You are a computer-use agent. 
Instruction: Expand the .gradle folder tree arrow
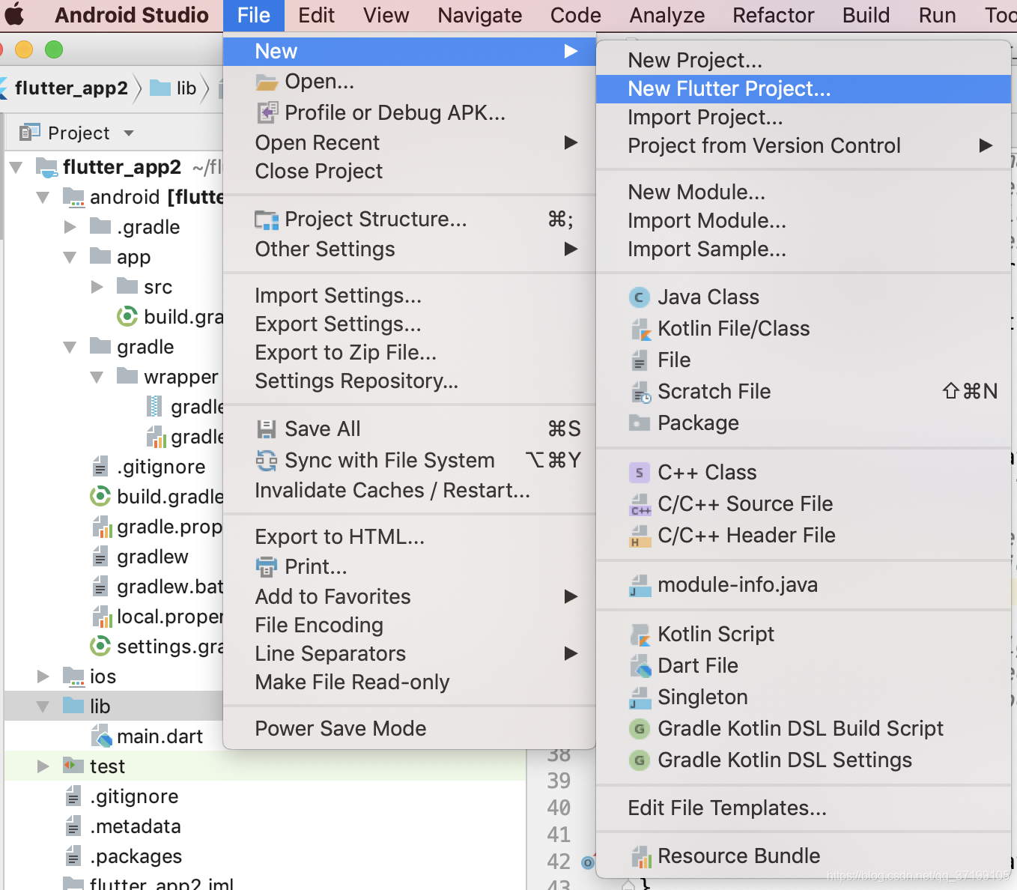70,227
